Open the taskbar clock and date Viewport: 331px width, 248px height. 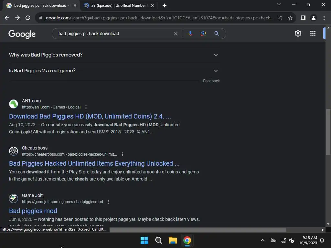click(x=308, y=240)
